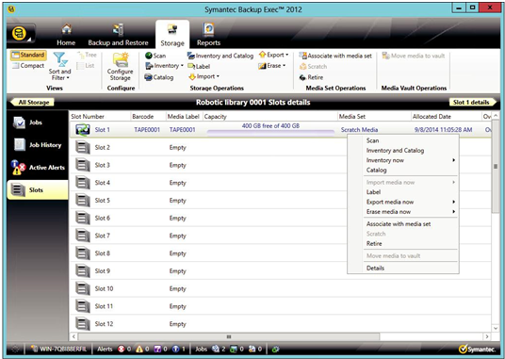
Task: Open Active Alerts in the sidebar
Action: click(38, 168)
